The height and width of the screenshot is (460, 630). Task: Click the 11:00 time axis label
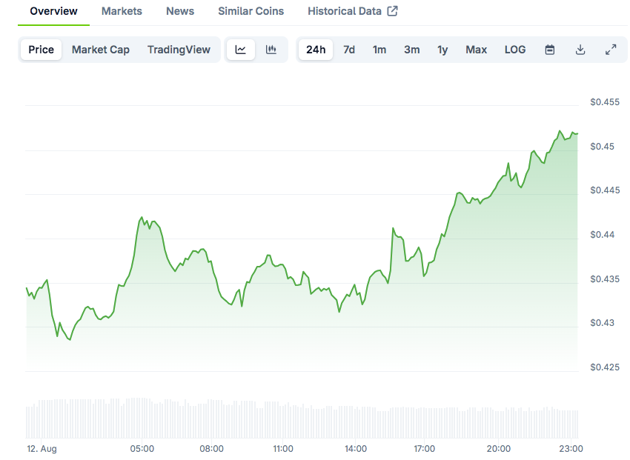(x=283, y=449)
